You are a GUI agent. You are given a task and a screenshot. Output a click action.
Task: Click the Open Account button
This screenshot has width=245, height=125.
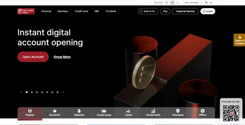33,57
